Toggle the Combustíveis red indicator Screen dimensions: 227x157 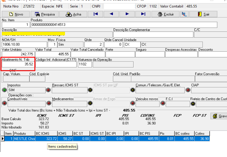4,103
